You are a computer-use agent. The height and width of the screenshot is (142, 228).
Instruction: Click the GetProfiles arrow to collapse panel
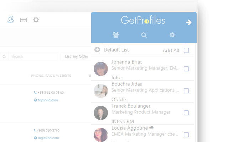[x=189, y=22]
